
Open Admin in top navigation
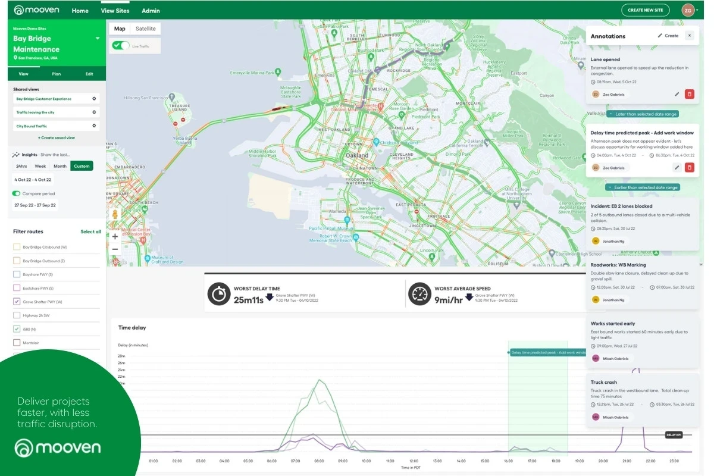151,11
